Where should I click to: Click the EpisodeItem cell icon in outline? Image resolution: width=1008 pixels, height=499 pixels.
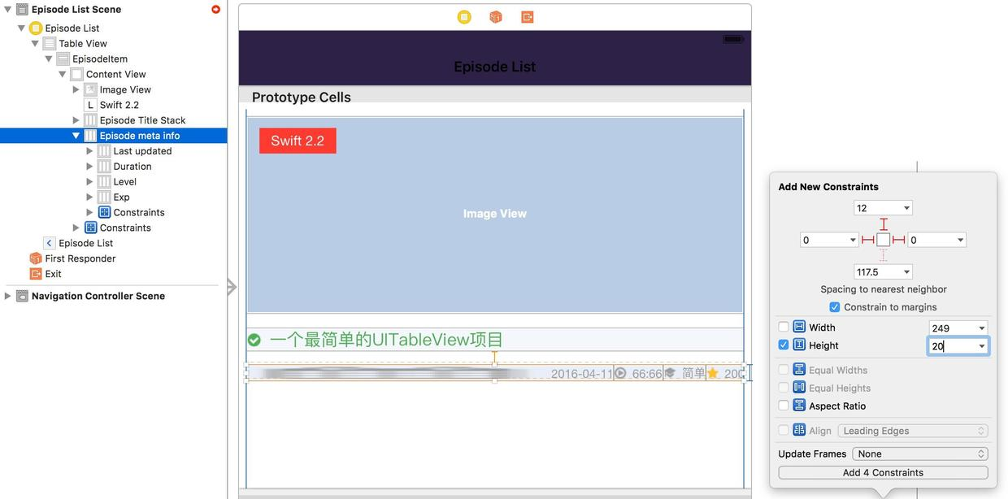(63, 59)
